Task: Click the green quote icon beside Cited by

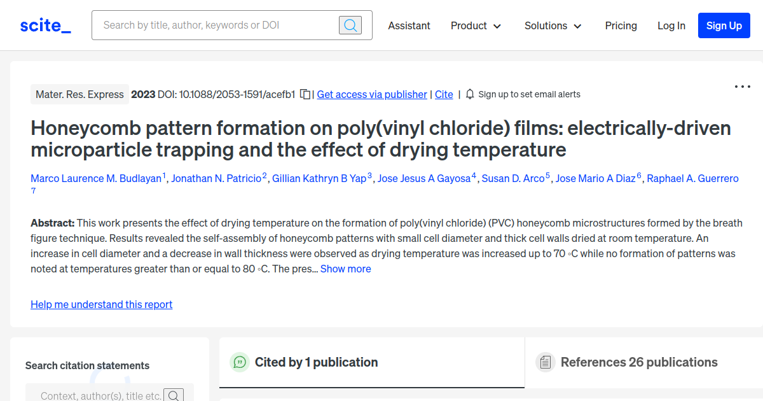Action: point(240,362)
